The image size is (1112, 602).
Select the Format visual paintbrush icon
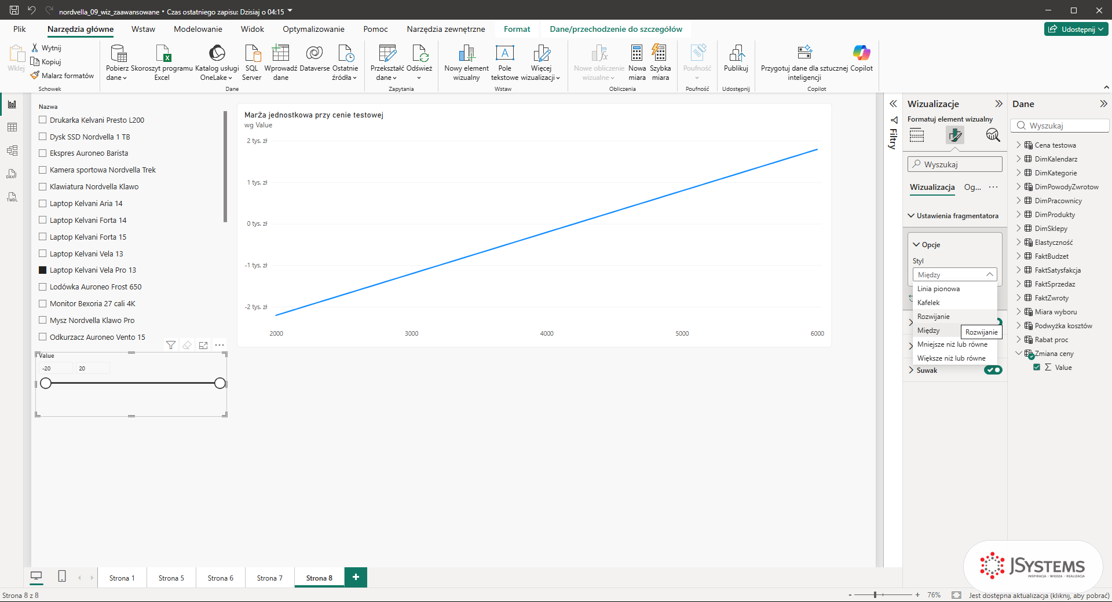tap(955, 135)
